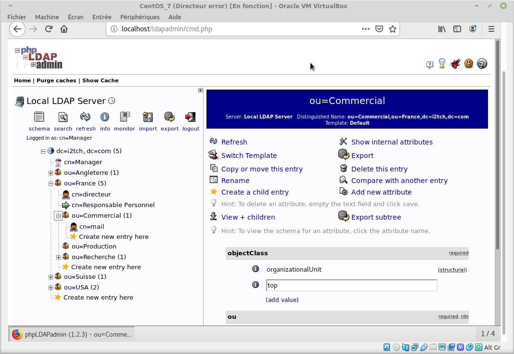Click the export disk icon in sidebar
The image size is (514, 354).
[x=169, y=117]
